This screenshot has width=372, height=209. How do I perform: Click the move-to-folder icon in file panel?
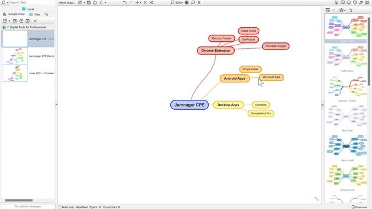[x=15, y=21]
